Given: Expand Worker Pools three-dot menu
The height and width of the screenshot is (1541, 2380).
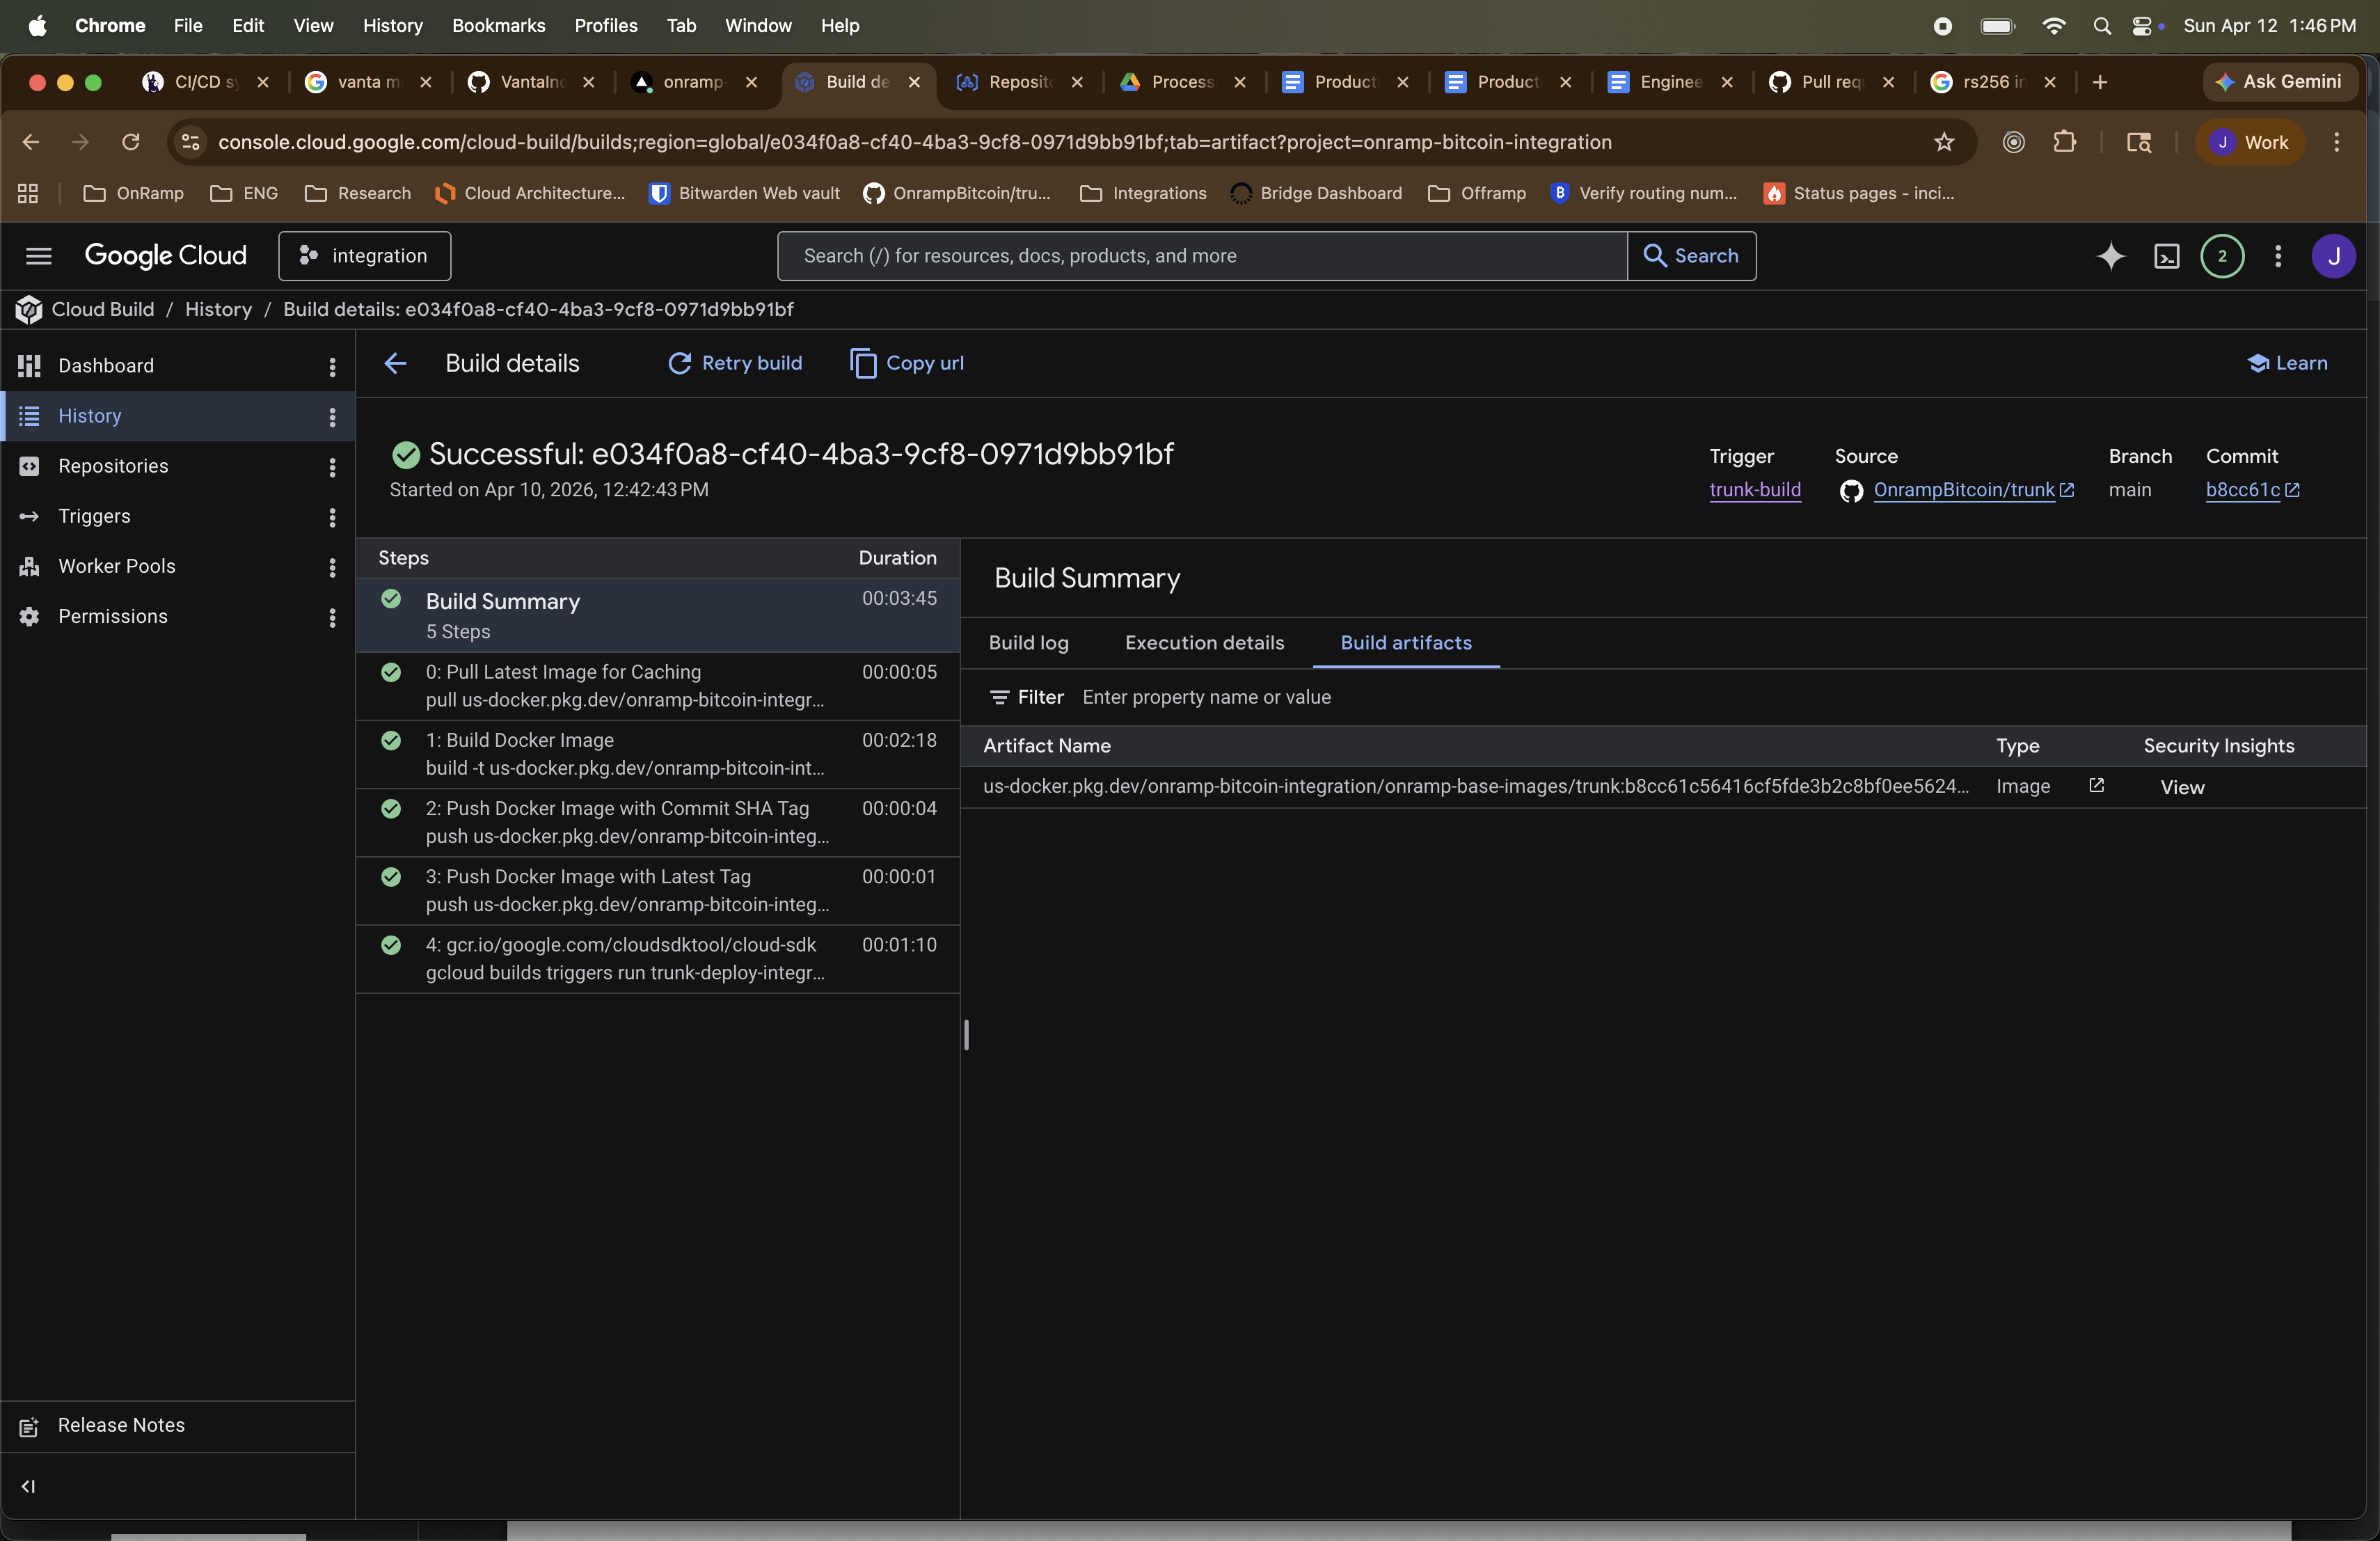Looking at the screenshot, I should click(x=332, y=567).
